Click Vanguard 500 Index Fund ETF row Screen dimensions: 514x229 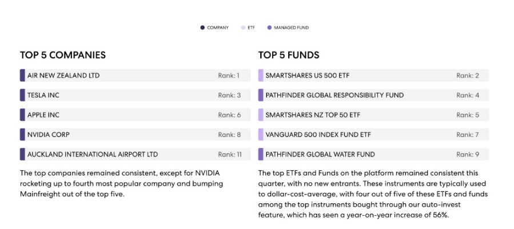373,135
